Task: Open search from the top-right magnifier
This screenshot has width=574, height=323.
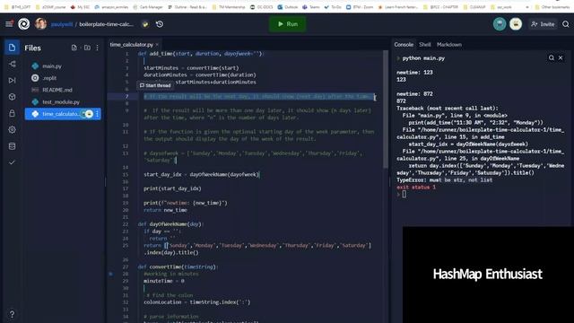Action: pos(566,24)
